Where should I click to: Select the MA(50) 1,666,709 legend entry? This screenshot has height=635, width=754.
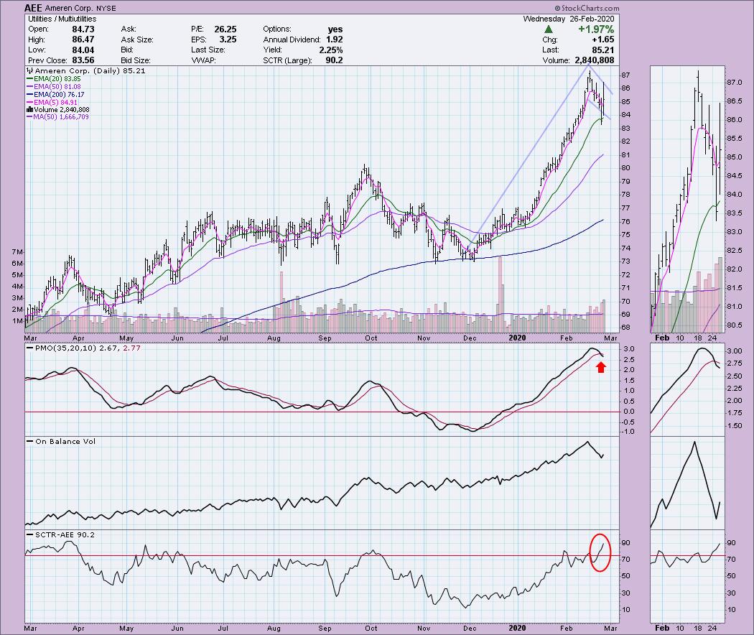pos(57,117)
